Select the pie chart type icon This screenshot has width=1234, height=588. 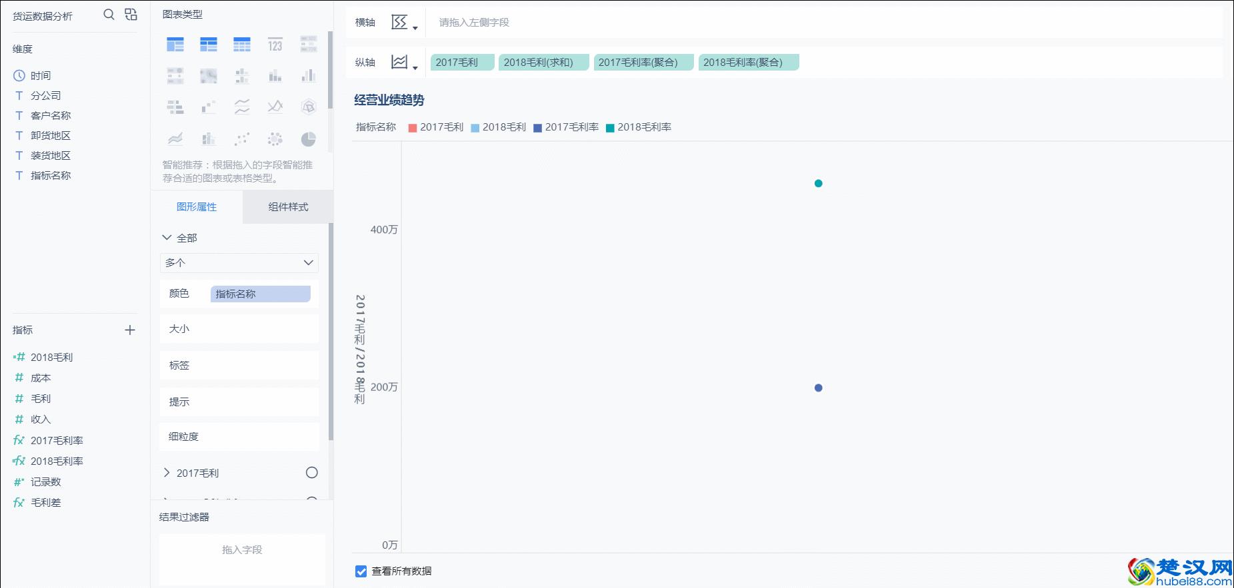point(308,139)
